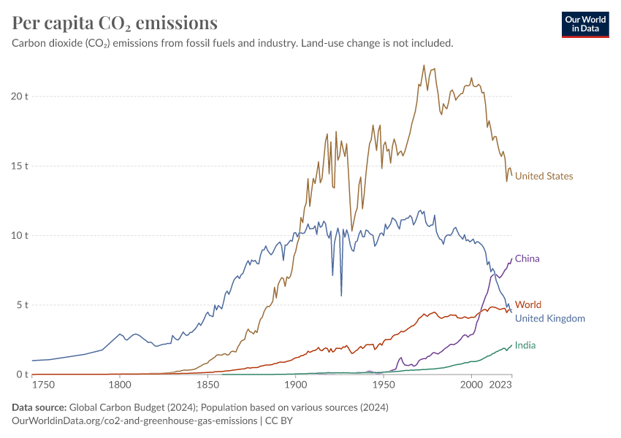Click the Data source footer label

click(39, 407)
